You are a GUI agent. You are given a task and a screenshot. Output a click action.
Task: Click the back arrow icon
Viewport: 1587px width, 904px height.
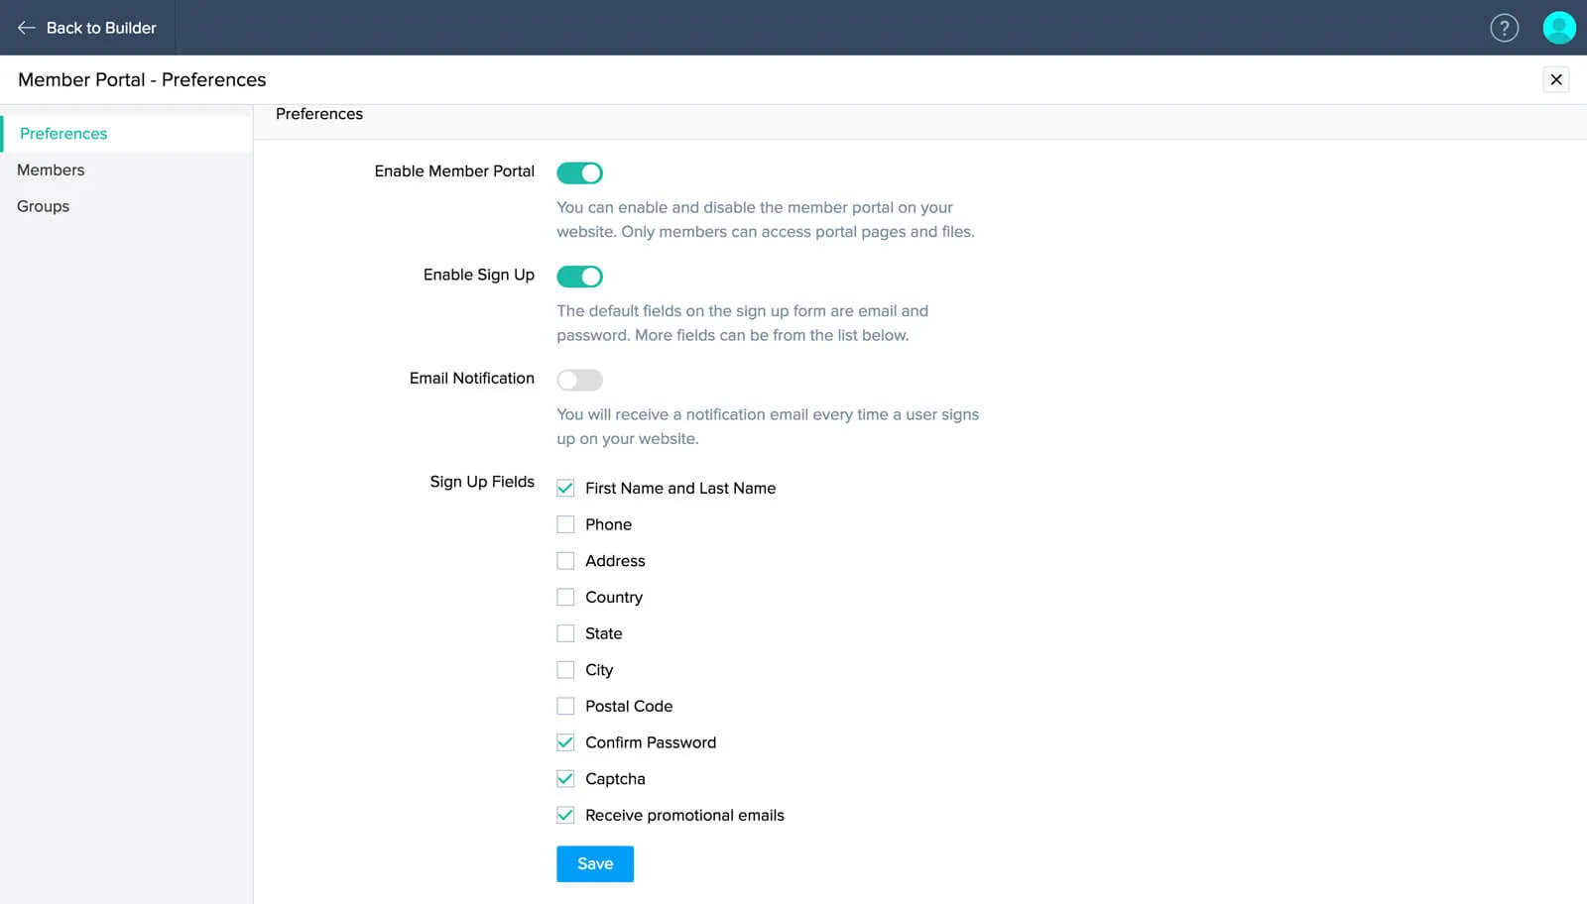pyautogui.click(x=27, y=28)
